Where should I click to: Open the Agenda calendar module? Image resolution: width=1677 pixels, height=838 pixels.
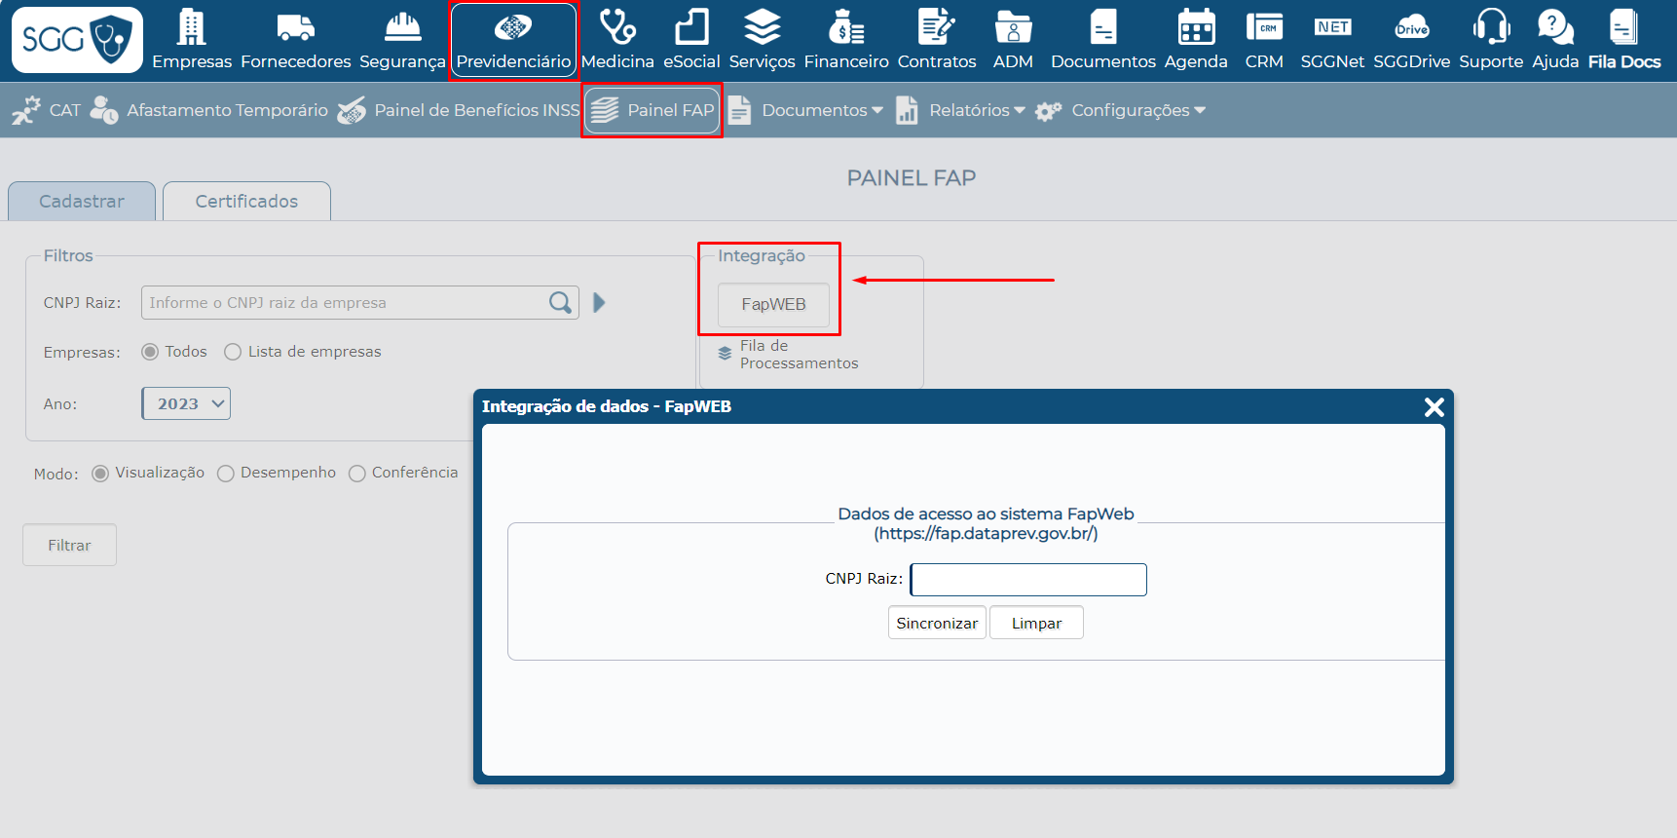tap(1196, 40)
